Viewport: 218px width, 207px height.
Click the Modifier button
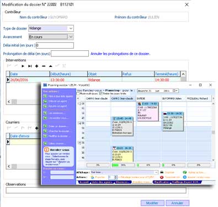[152, 203]
